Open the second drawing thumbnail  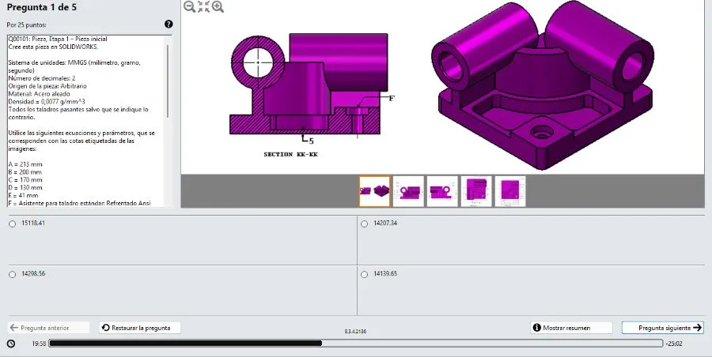point(408,191)
